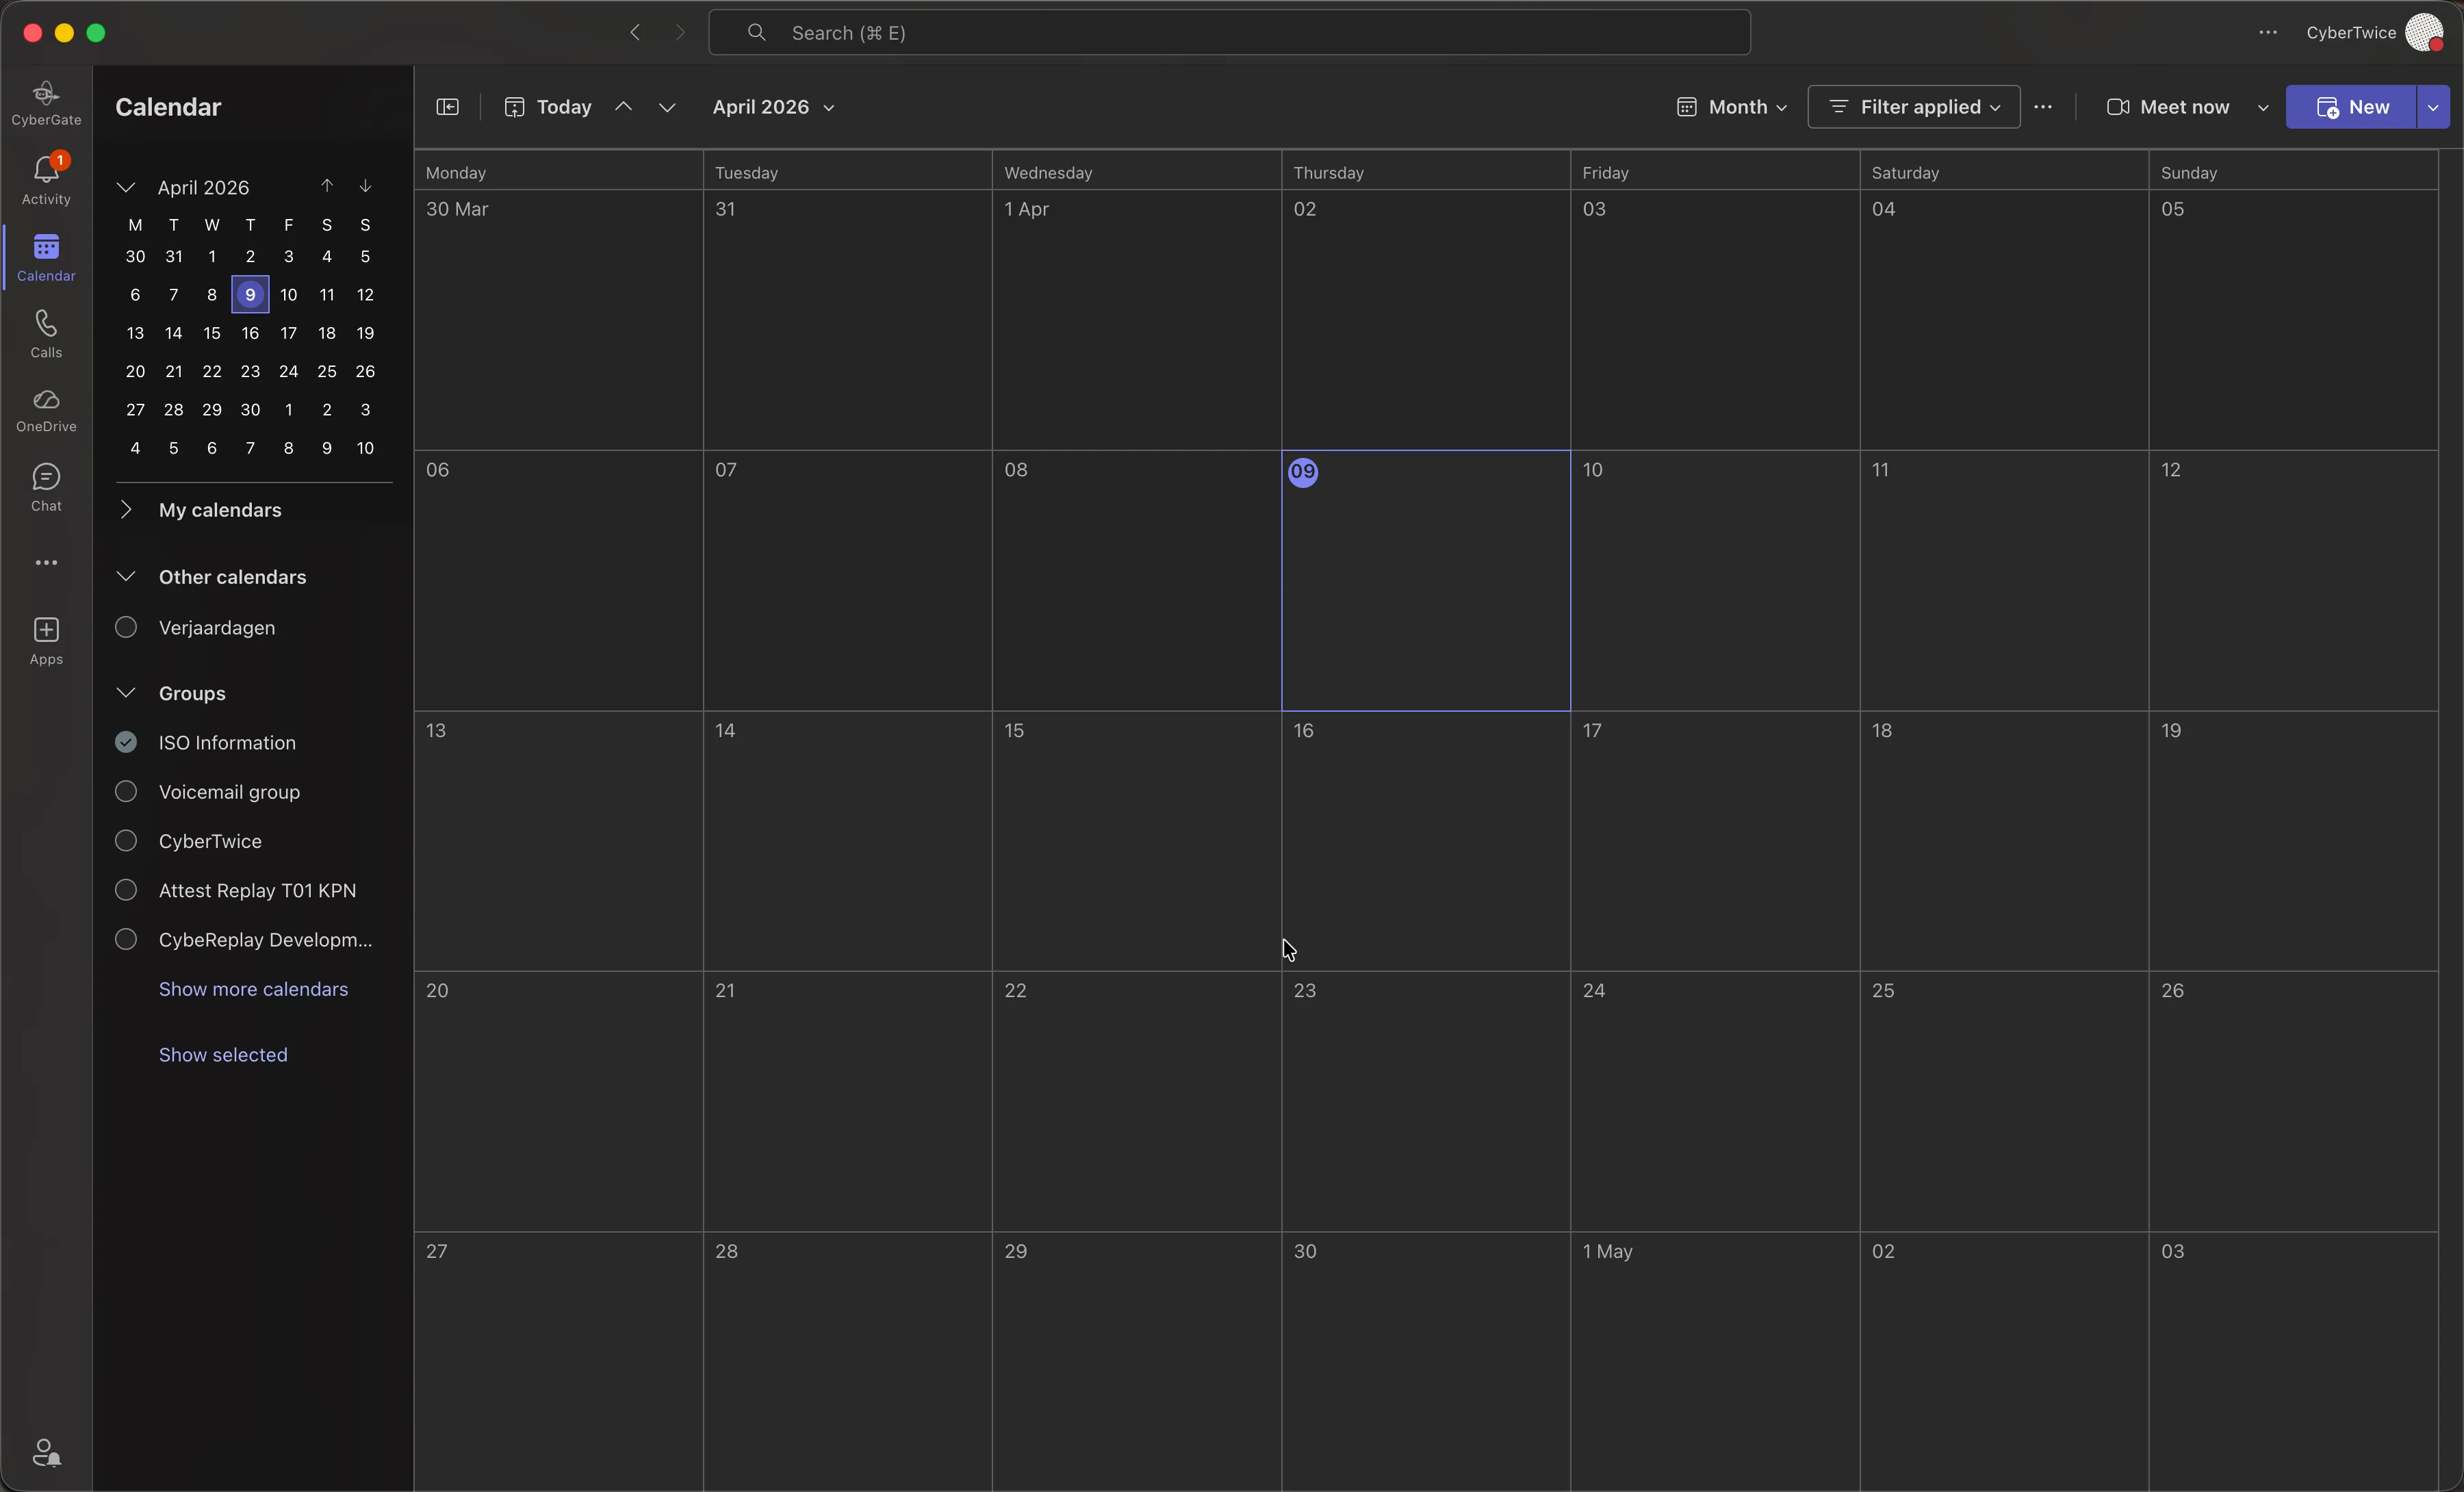This screenshot has width=2464, height=1492.
Task: Open settings and more ellipsis near profile
Action: point(2268,33)
